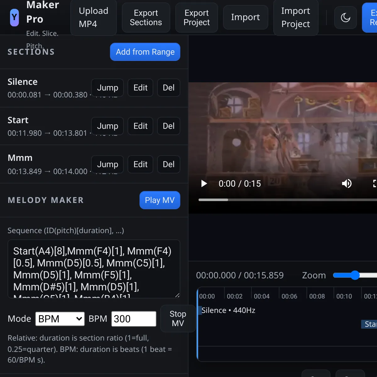Viewport: 377px width, 377px height.
Task: Mute the video volume speaker icon
Action: pos(347,183)
